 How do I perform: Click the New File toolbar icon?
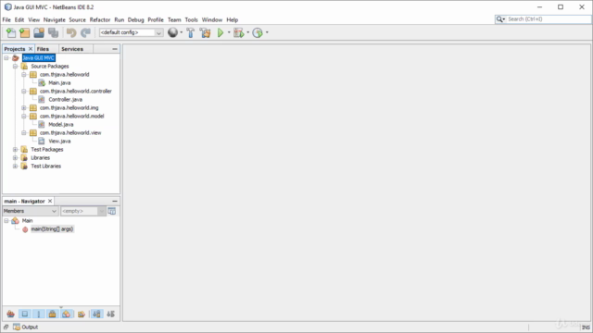pos(11,33)
